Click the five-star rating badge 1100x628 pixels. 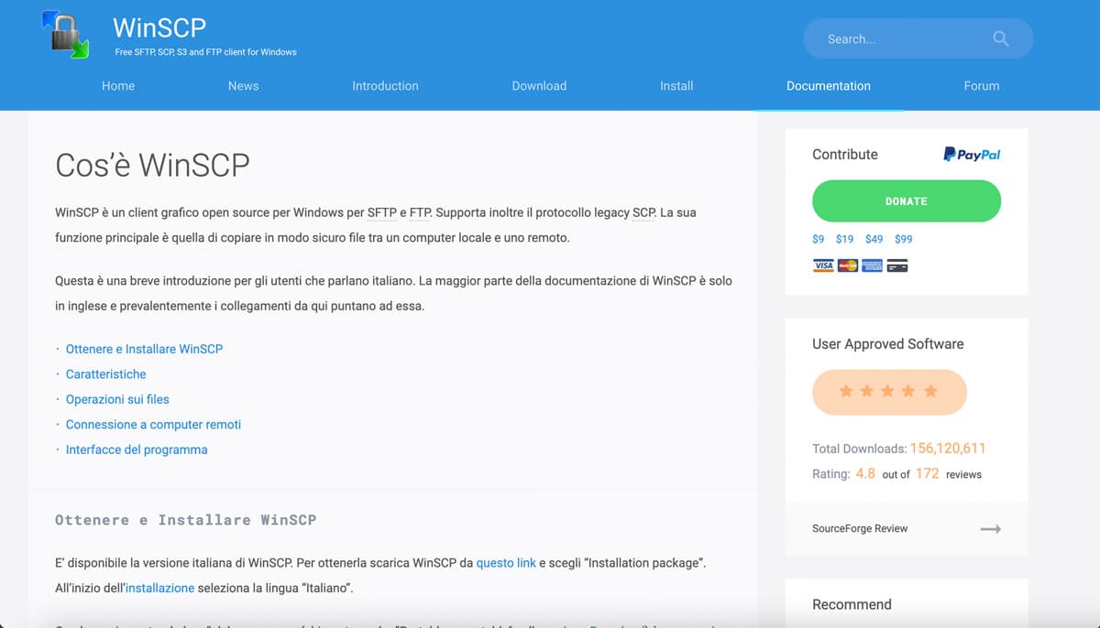coord(888,392)
